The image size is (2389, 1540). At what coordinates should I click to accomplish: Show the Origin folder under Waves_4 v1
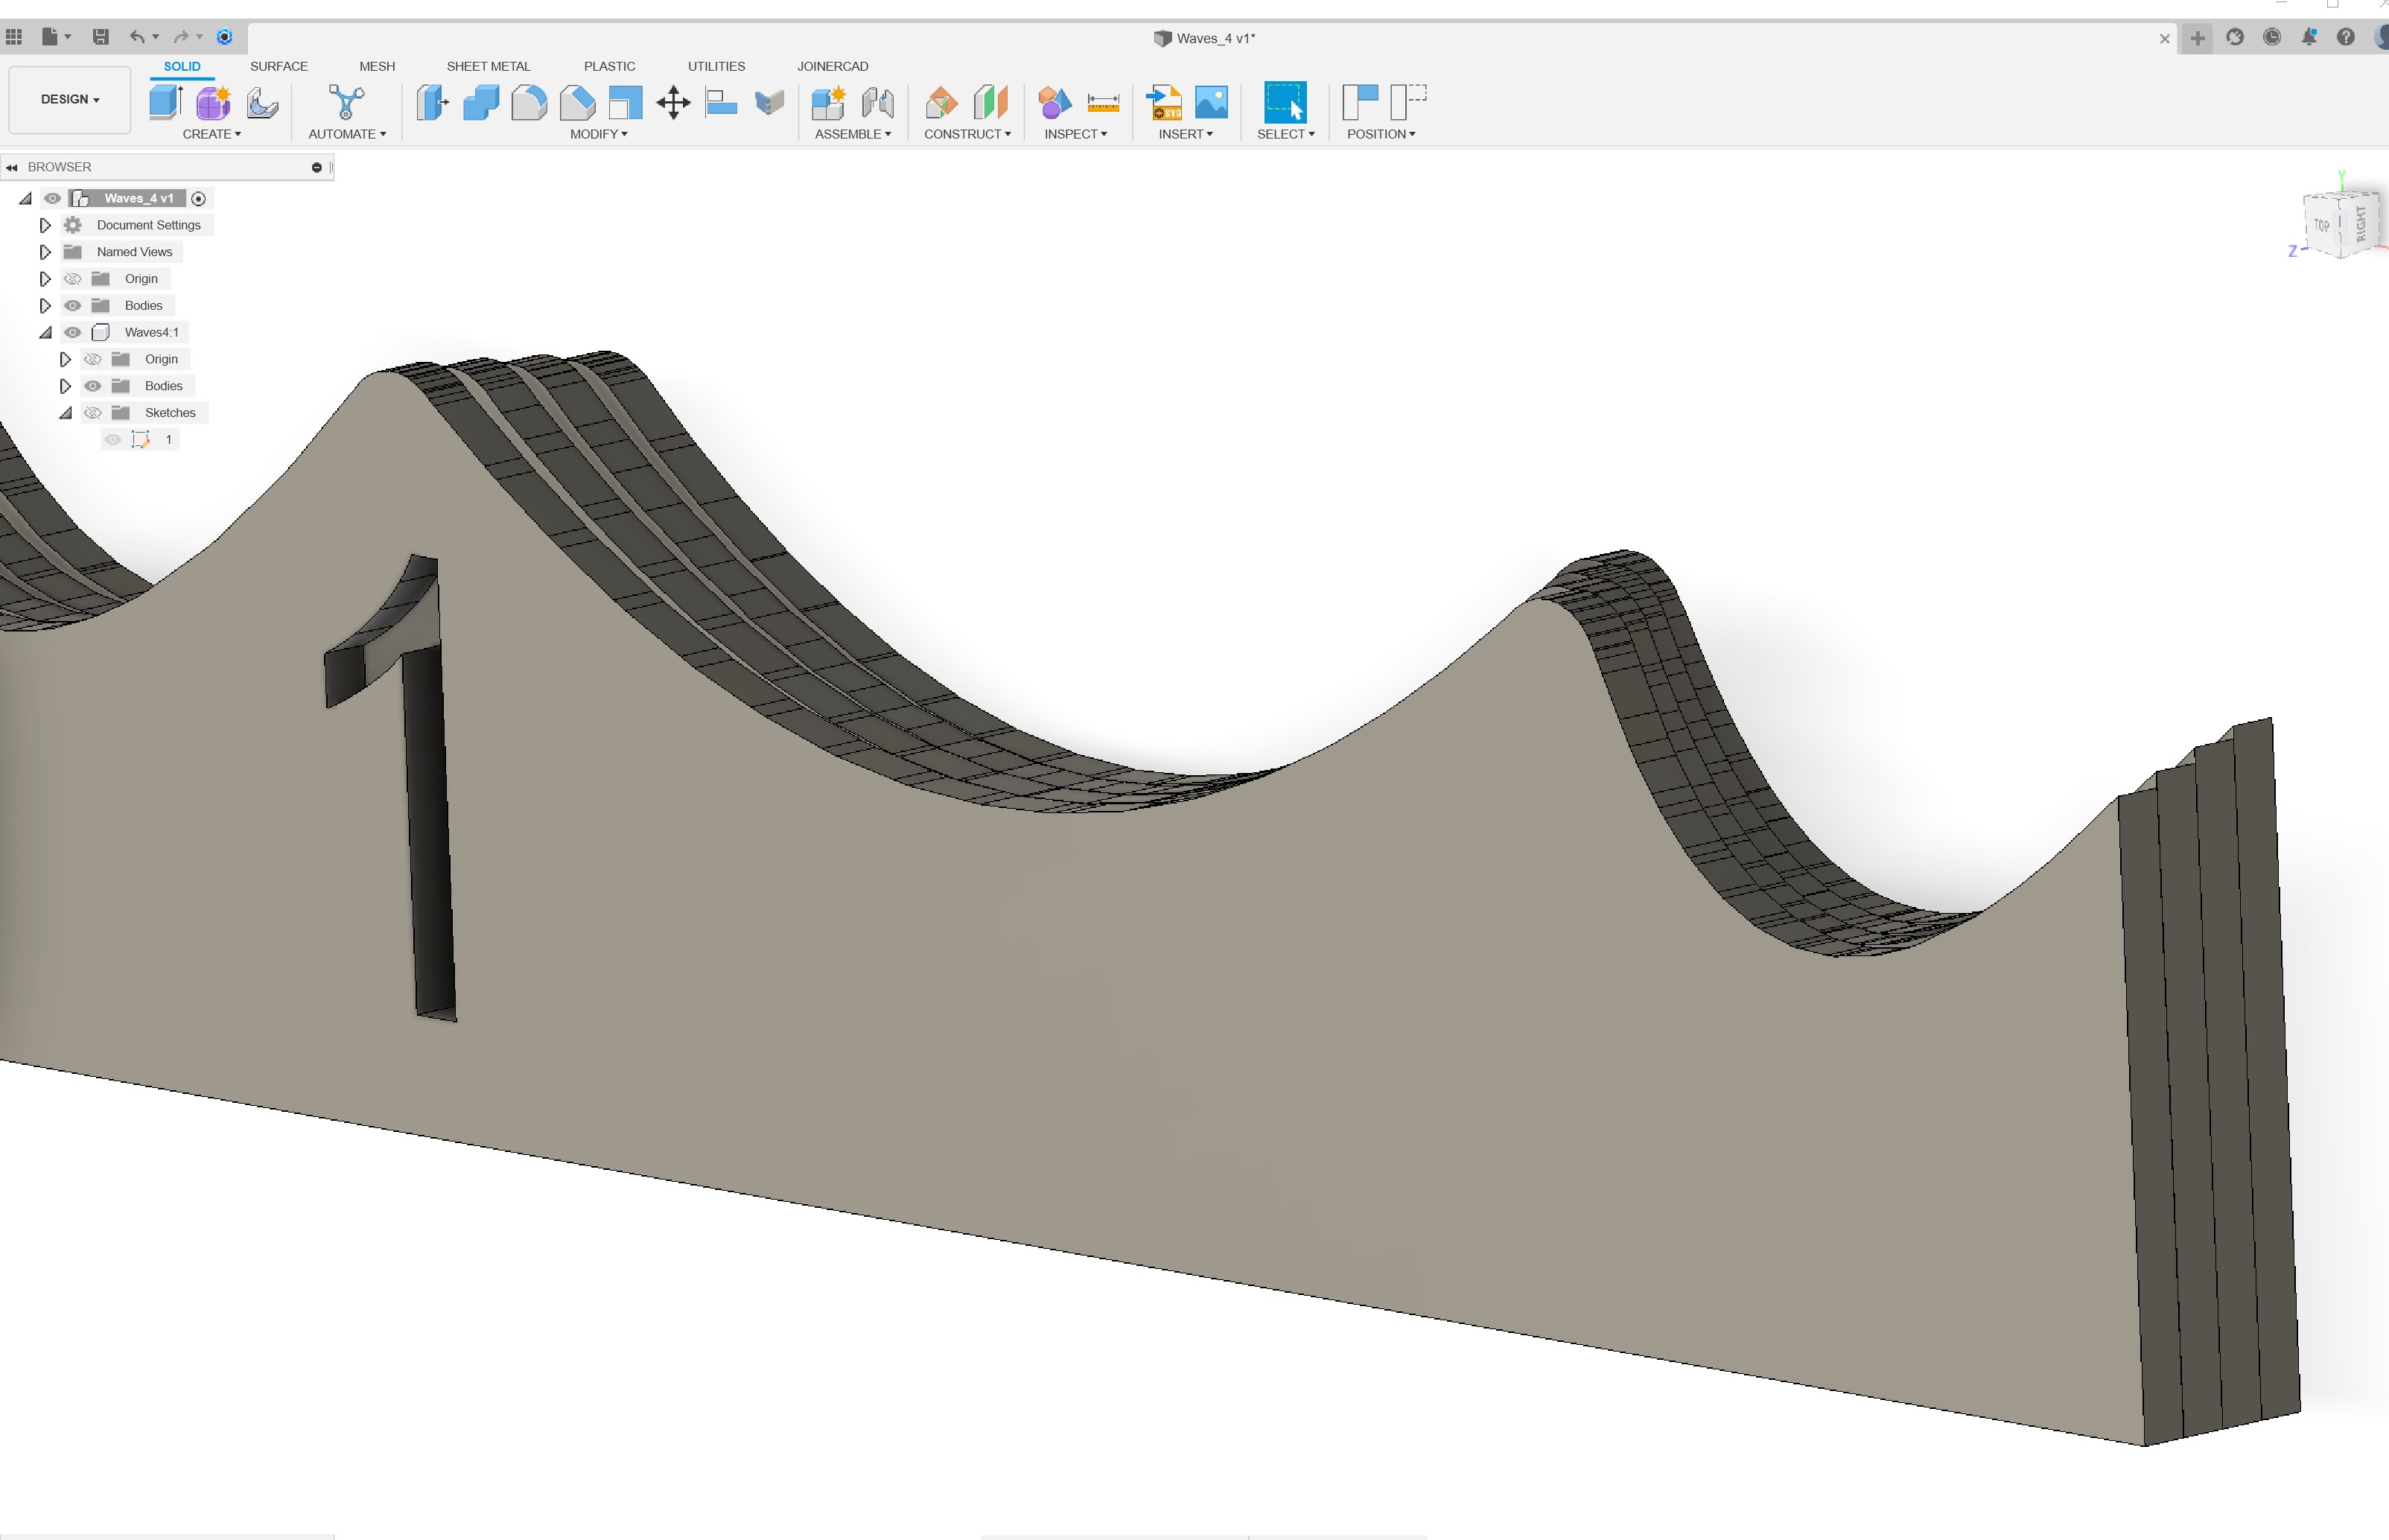tap(72, 278)
